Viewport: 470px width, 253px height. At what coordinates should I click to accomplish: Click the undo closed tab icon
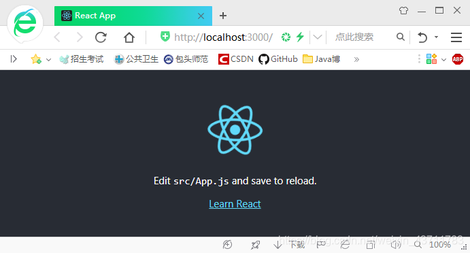coord(422,37)
